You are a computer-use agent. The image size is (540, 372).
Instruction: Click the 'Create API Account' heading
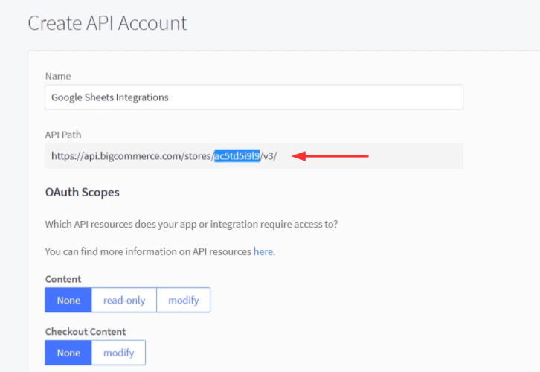point(107,23)
